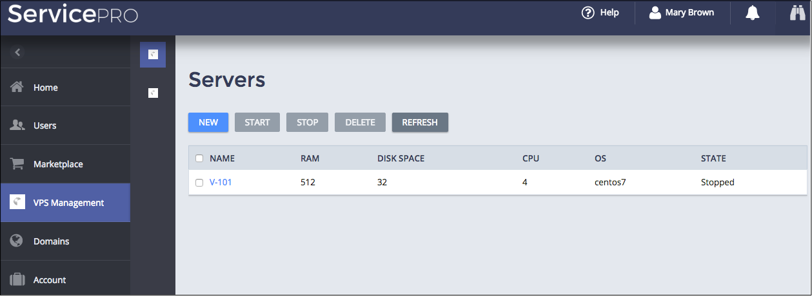Click the STATE column header
Viewport: 812px width, 296px height.
[x=713, y=158]
